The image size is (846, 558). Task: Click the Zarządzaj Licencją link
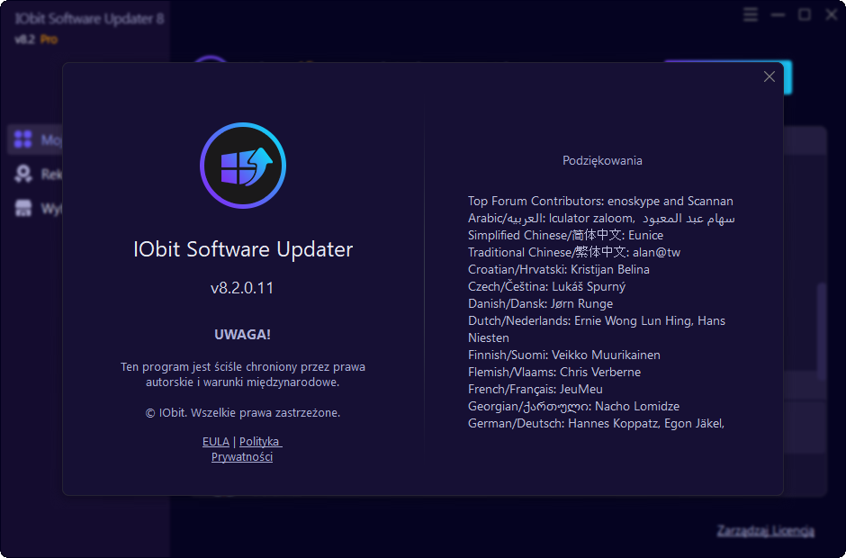[x=766, y=530]
